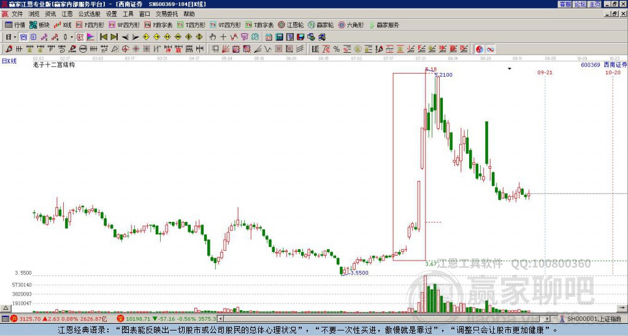This screenshot has width=628, height=336.
Task: Open the T四方形 tool
Action: point(191,25)
